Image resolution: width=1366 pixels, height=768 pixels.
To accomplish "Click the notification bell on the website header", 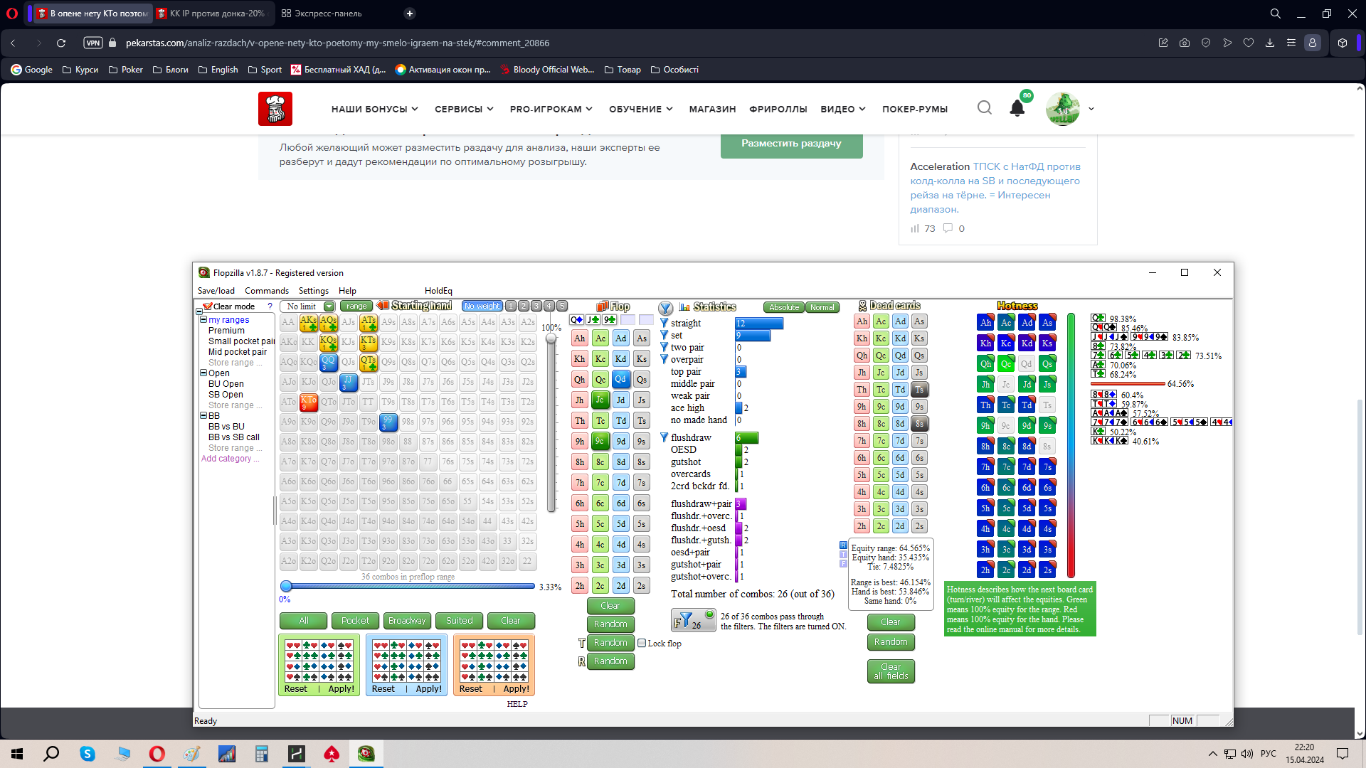I will pos(1017,109).
